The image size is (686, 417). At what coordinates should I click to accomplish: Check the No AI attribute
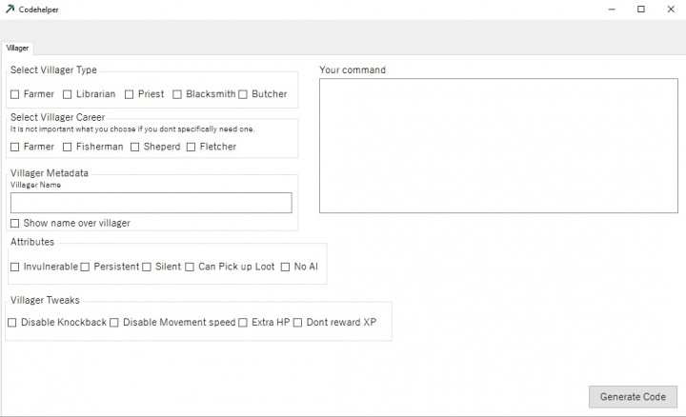coord(285,267)
